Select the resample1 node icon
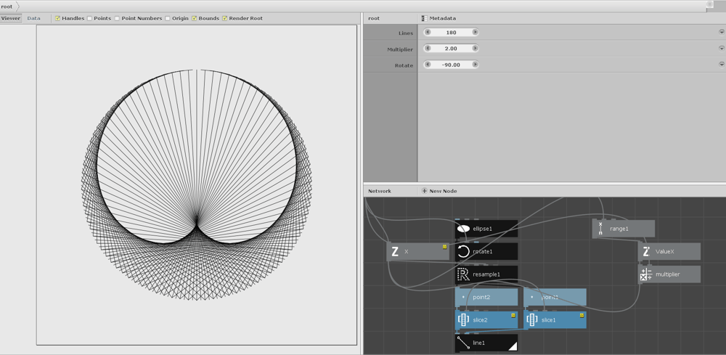The height and width of the screenshot is (355, 726). click(463, 274)
